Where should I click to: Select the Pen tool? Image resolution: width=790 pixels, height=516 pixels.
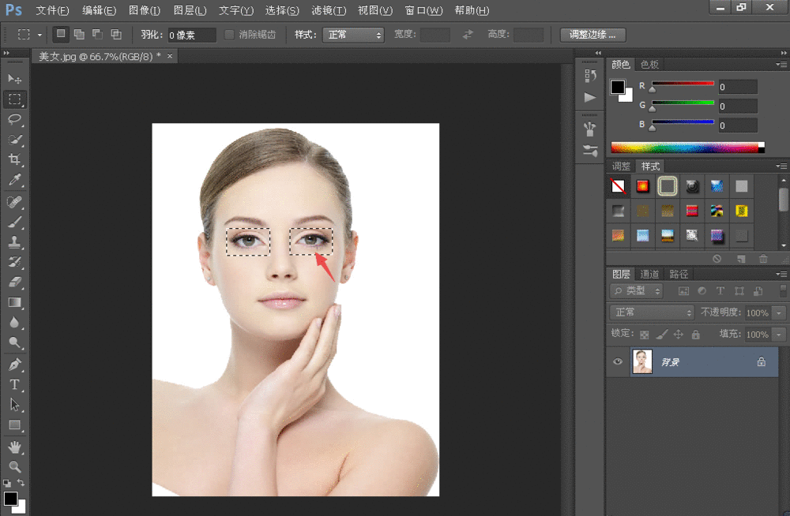14,365
